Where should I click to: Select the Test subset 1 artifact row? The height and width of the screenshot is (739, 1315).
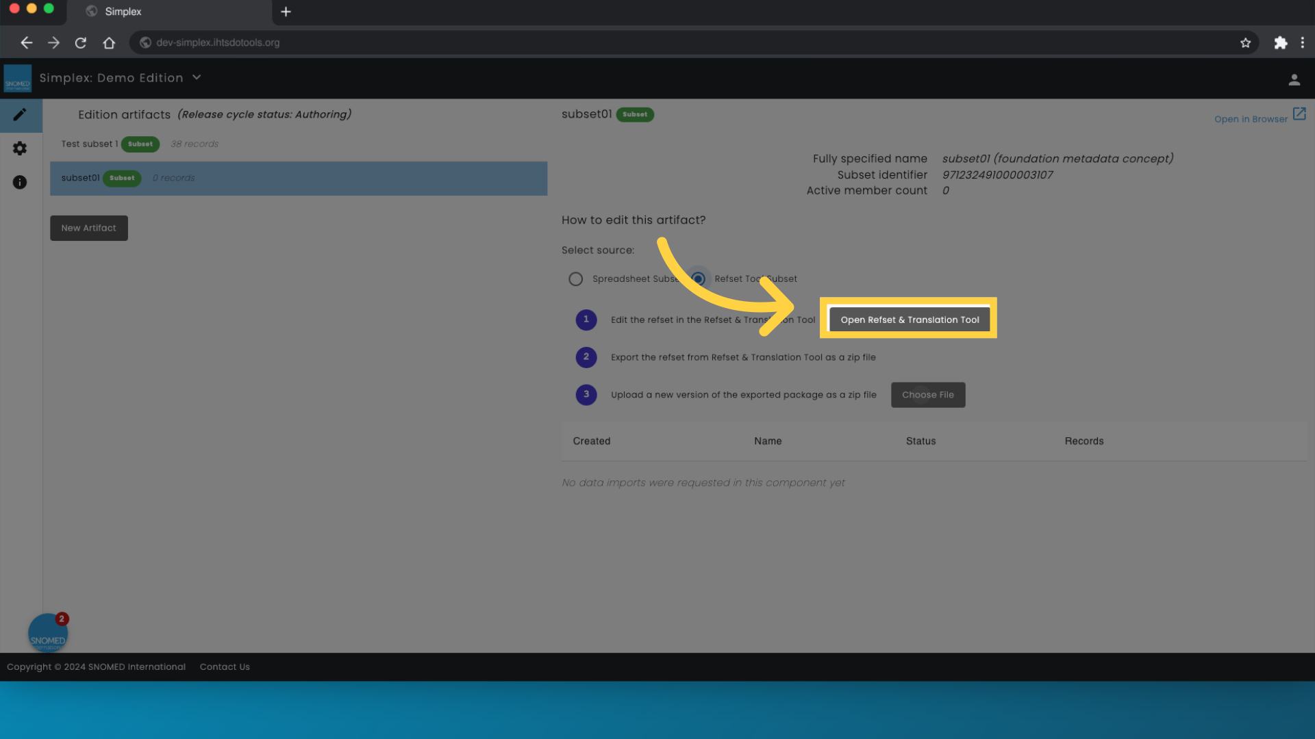pos(299,144)
